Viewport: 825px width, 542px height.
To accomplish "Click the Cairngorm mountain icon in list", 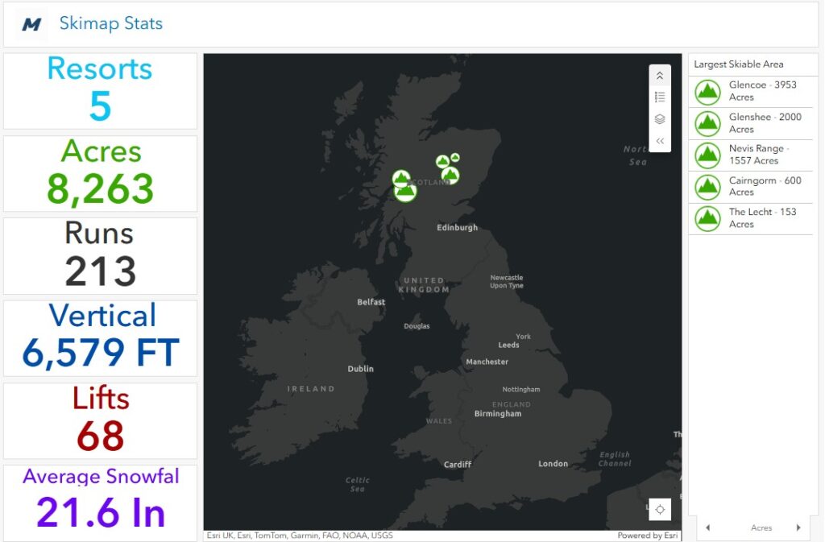I will click(707, 187).
